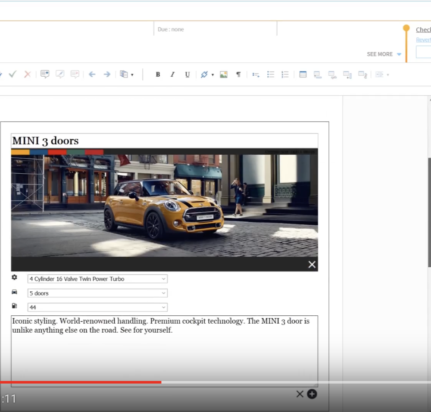Expand the SEE MORE section
431x412 pixels.
(x=384, y=54)
